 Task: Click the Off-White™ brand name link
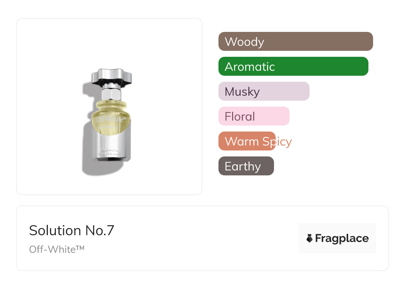[57, 249]
